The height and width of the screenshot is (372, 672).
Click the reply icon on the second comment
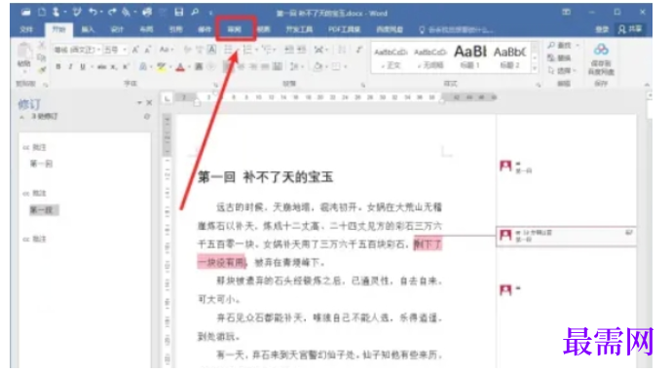click(629, 233)
